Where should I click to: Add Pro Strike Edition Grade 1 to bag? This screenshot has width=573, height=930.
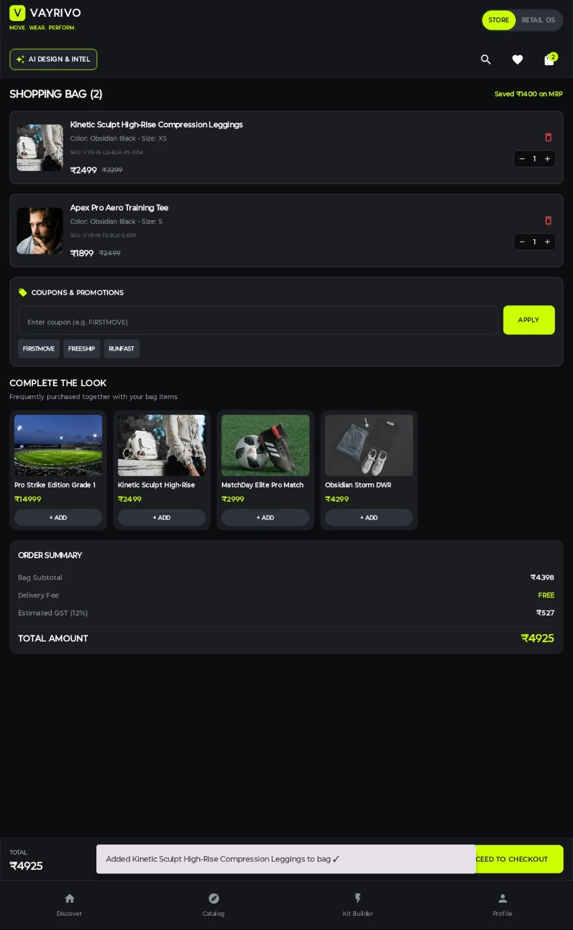point(58,518)
